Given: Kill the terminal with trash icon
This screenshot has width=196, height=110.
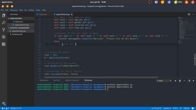Looking at the screenshot, I should click(x=180, y=81).
